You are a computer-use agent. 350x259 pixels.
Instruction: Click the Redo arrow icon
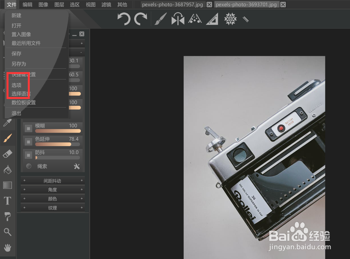(141, 19)
